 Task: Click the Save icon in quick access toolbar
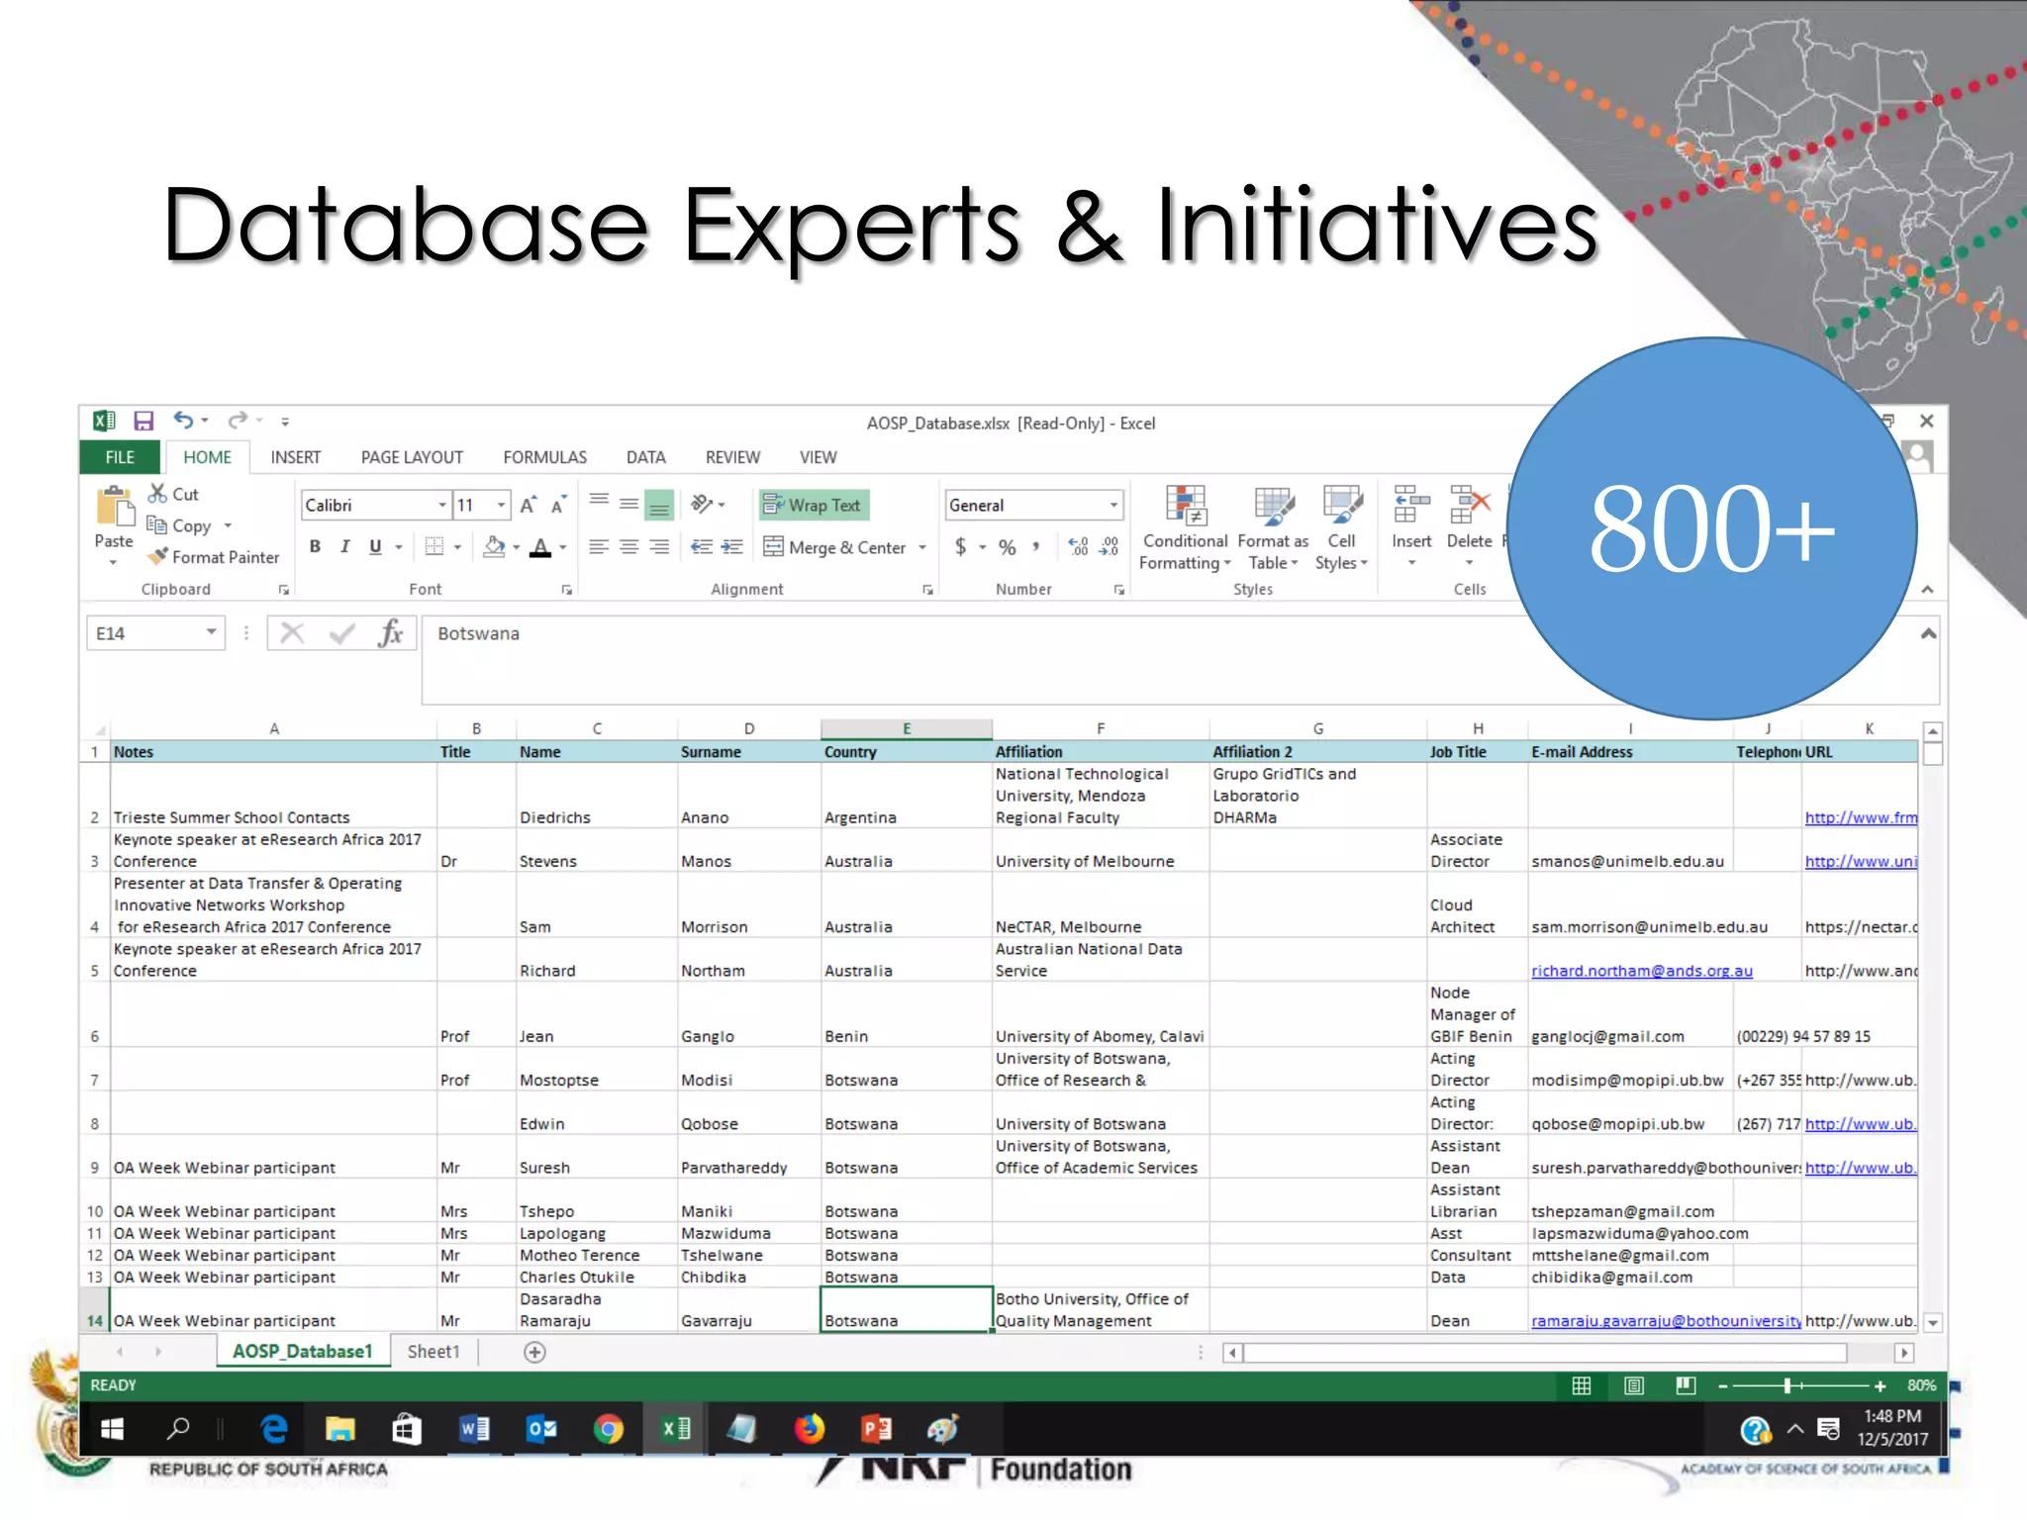145,421
